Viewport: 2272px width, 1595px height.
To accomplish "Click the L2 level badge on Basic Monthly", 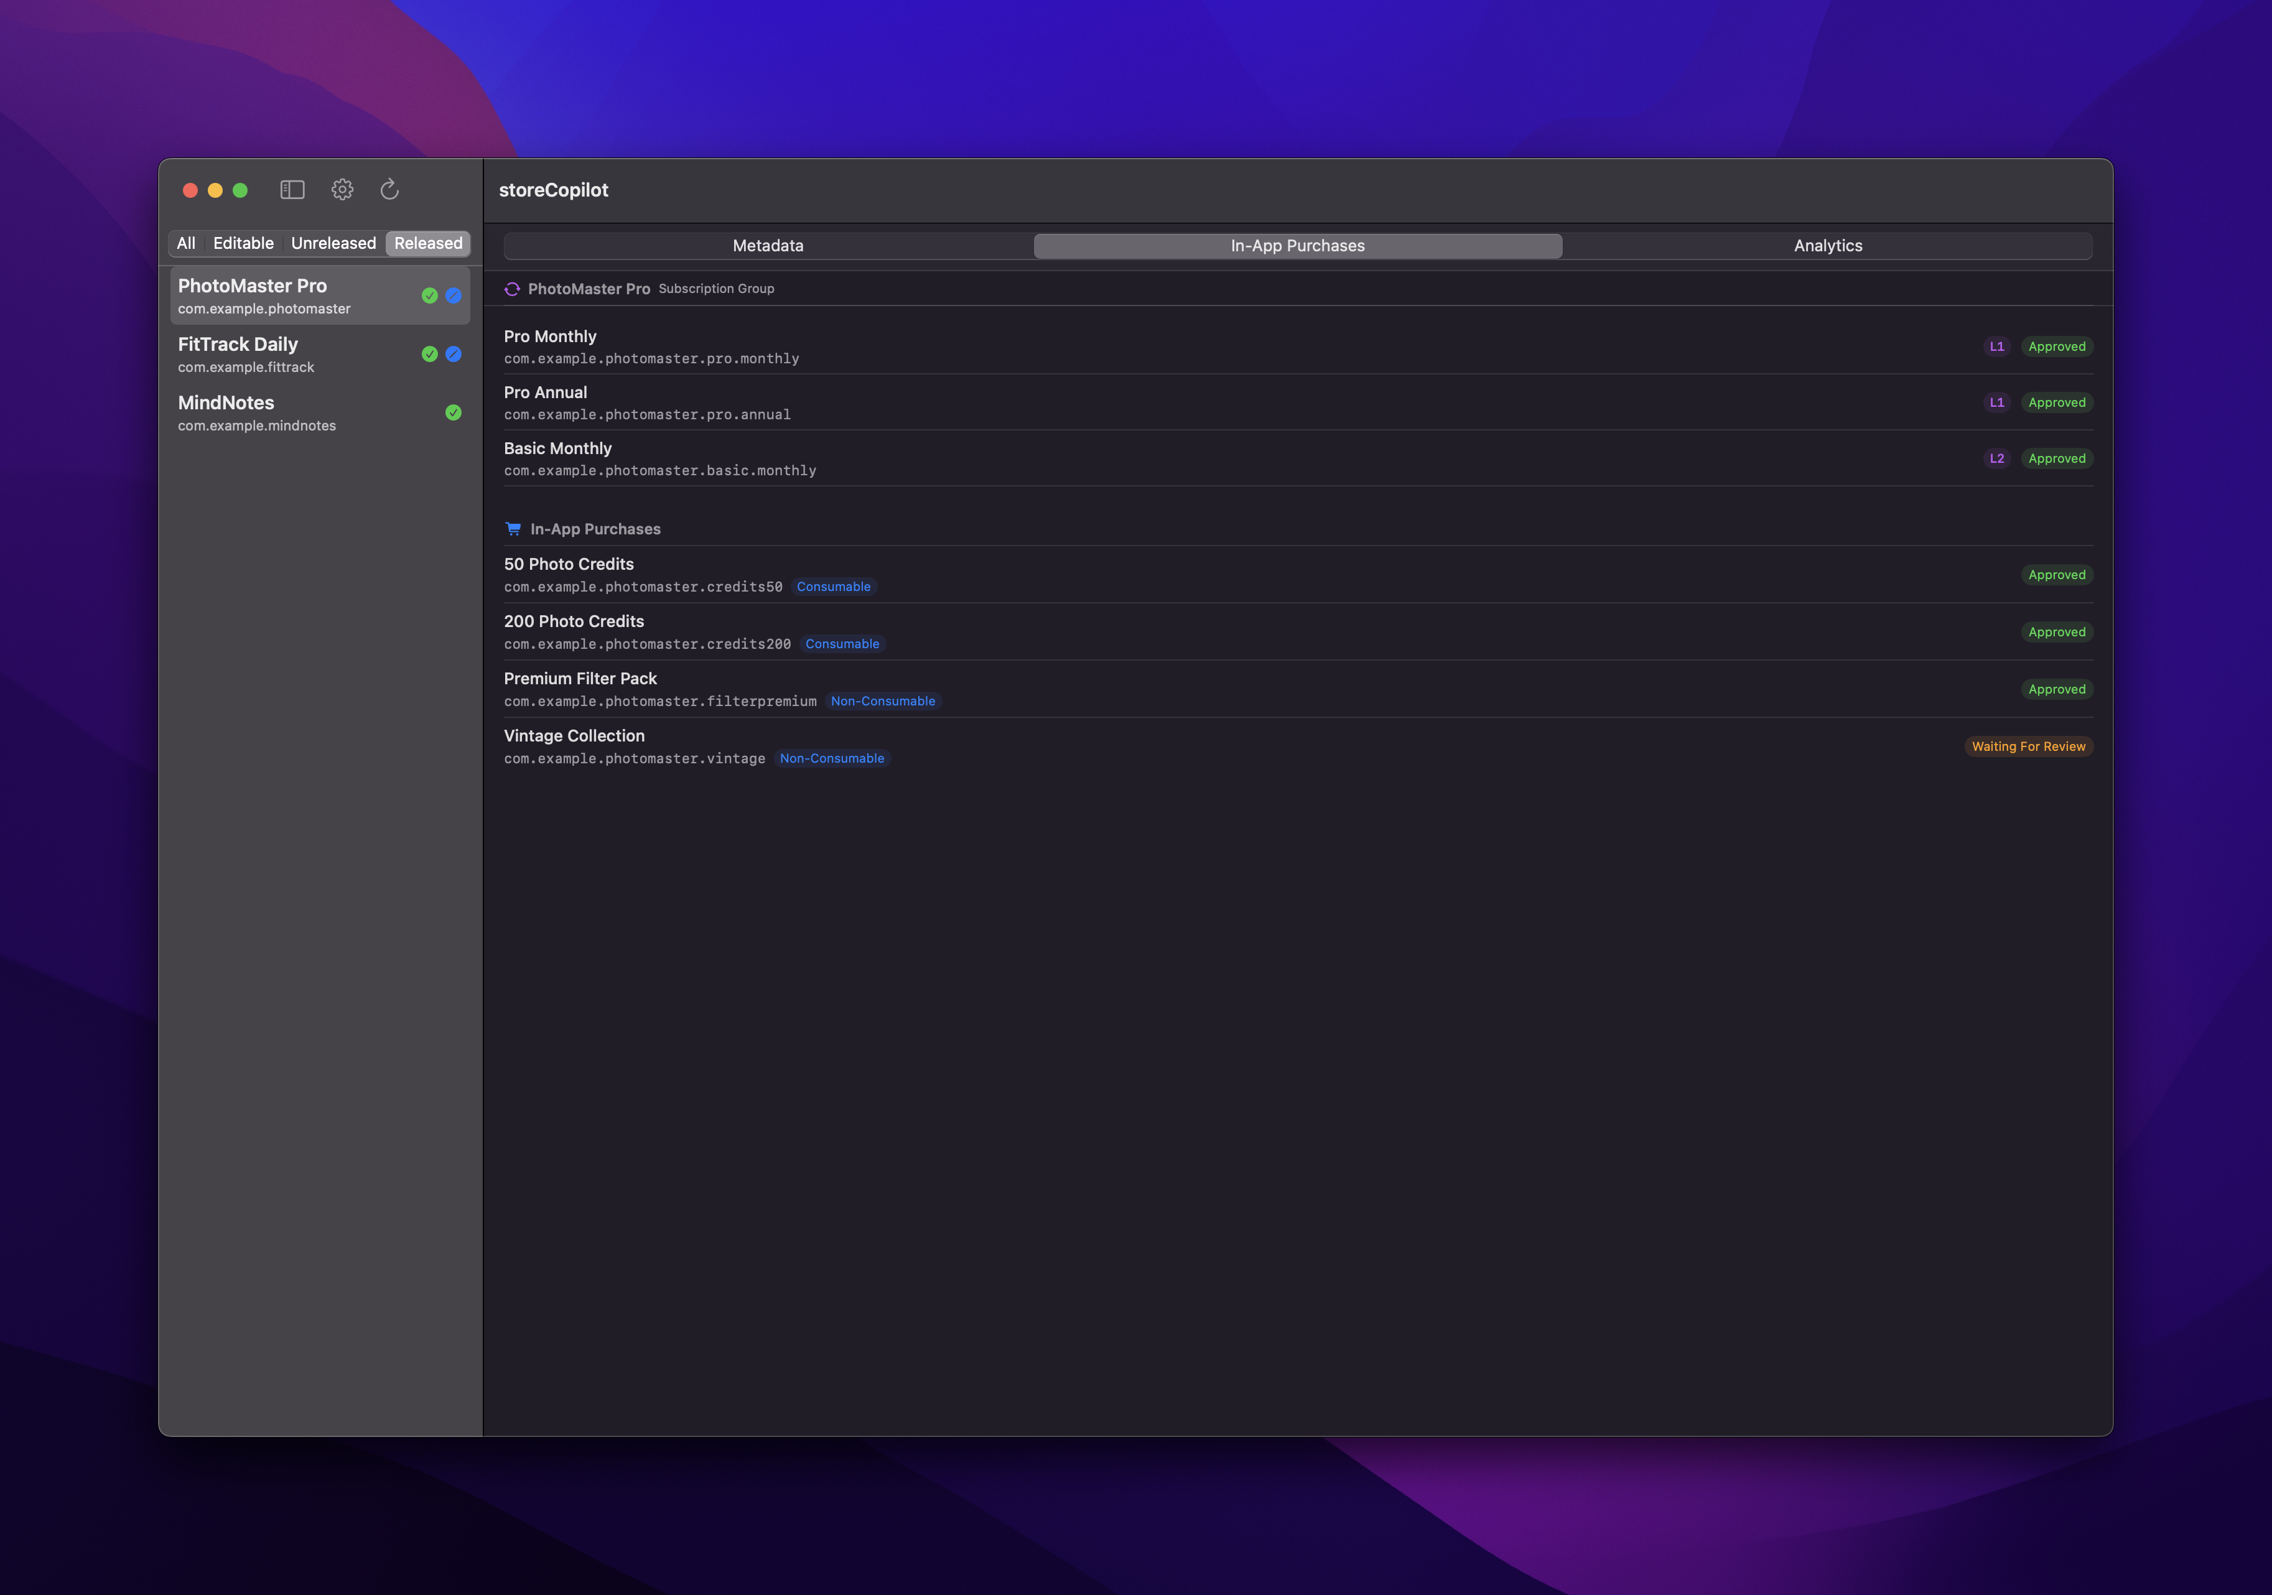I will pos(1997,458).
